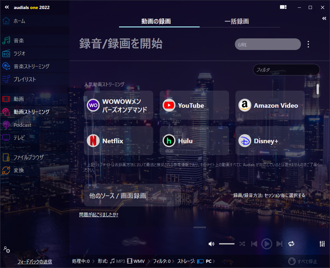Open user account settings gear icon
330x268 pixels.
[7, 250]
